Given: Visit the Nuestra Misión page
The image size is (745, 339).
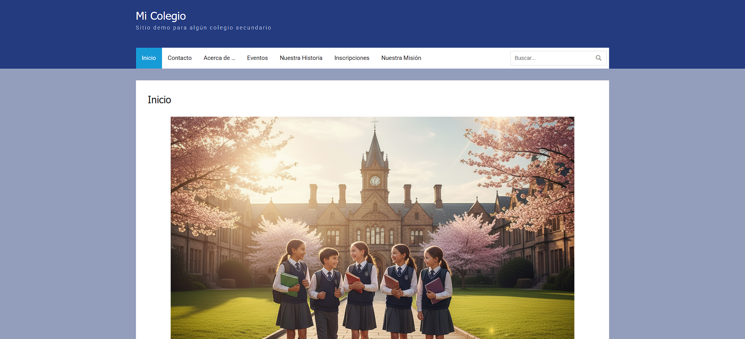Looking at the screenshot, I should [x=401, y=58].
